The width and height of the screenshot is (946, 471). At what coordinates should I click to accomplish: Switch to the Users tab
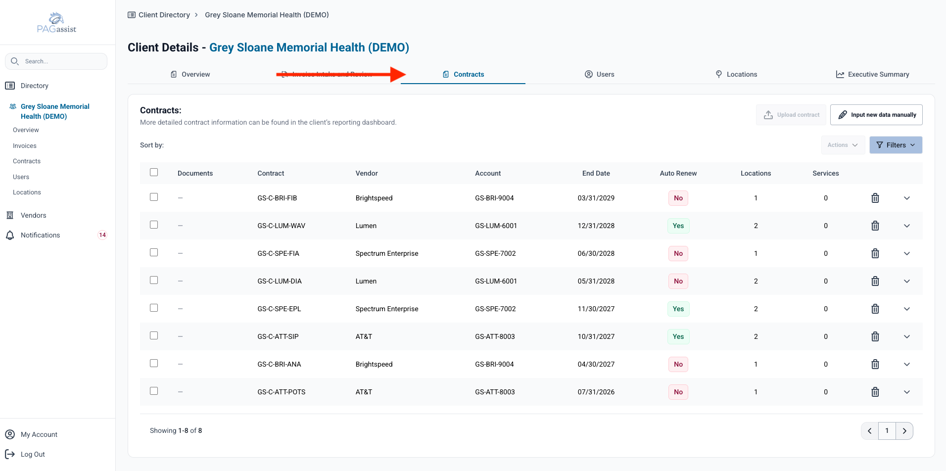[x=600, y=74]
